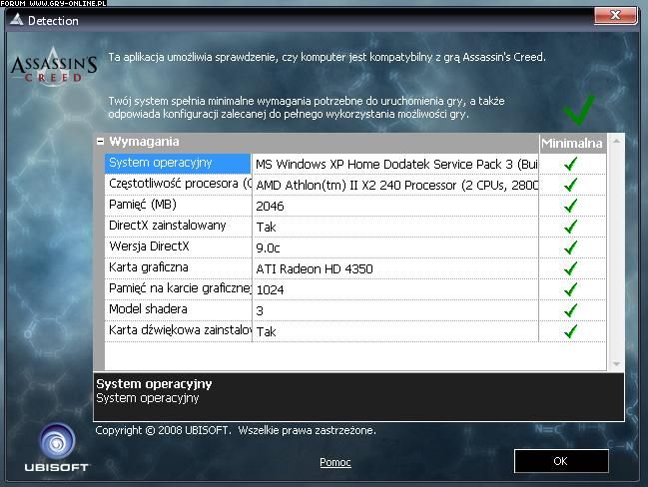Collapse the Wymagania section
The height and width of the screenshot is (487, 648).
click(x=100, y=142)
